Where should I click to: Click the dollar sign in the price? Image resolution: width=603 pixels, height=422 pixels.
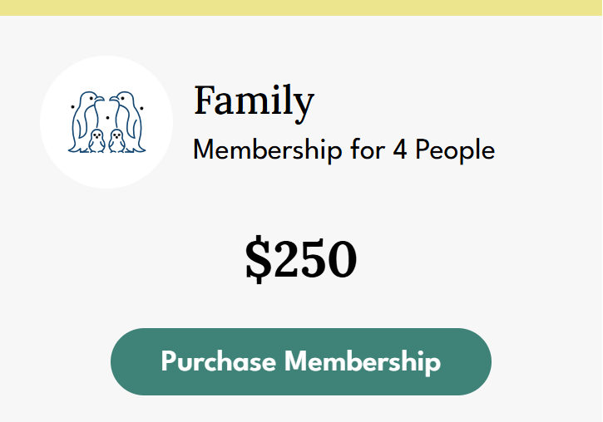(259, 259)
